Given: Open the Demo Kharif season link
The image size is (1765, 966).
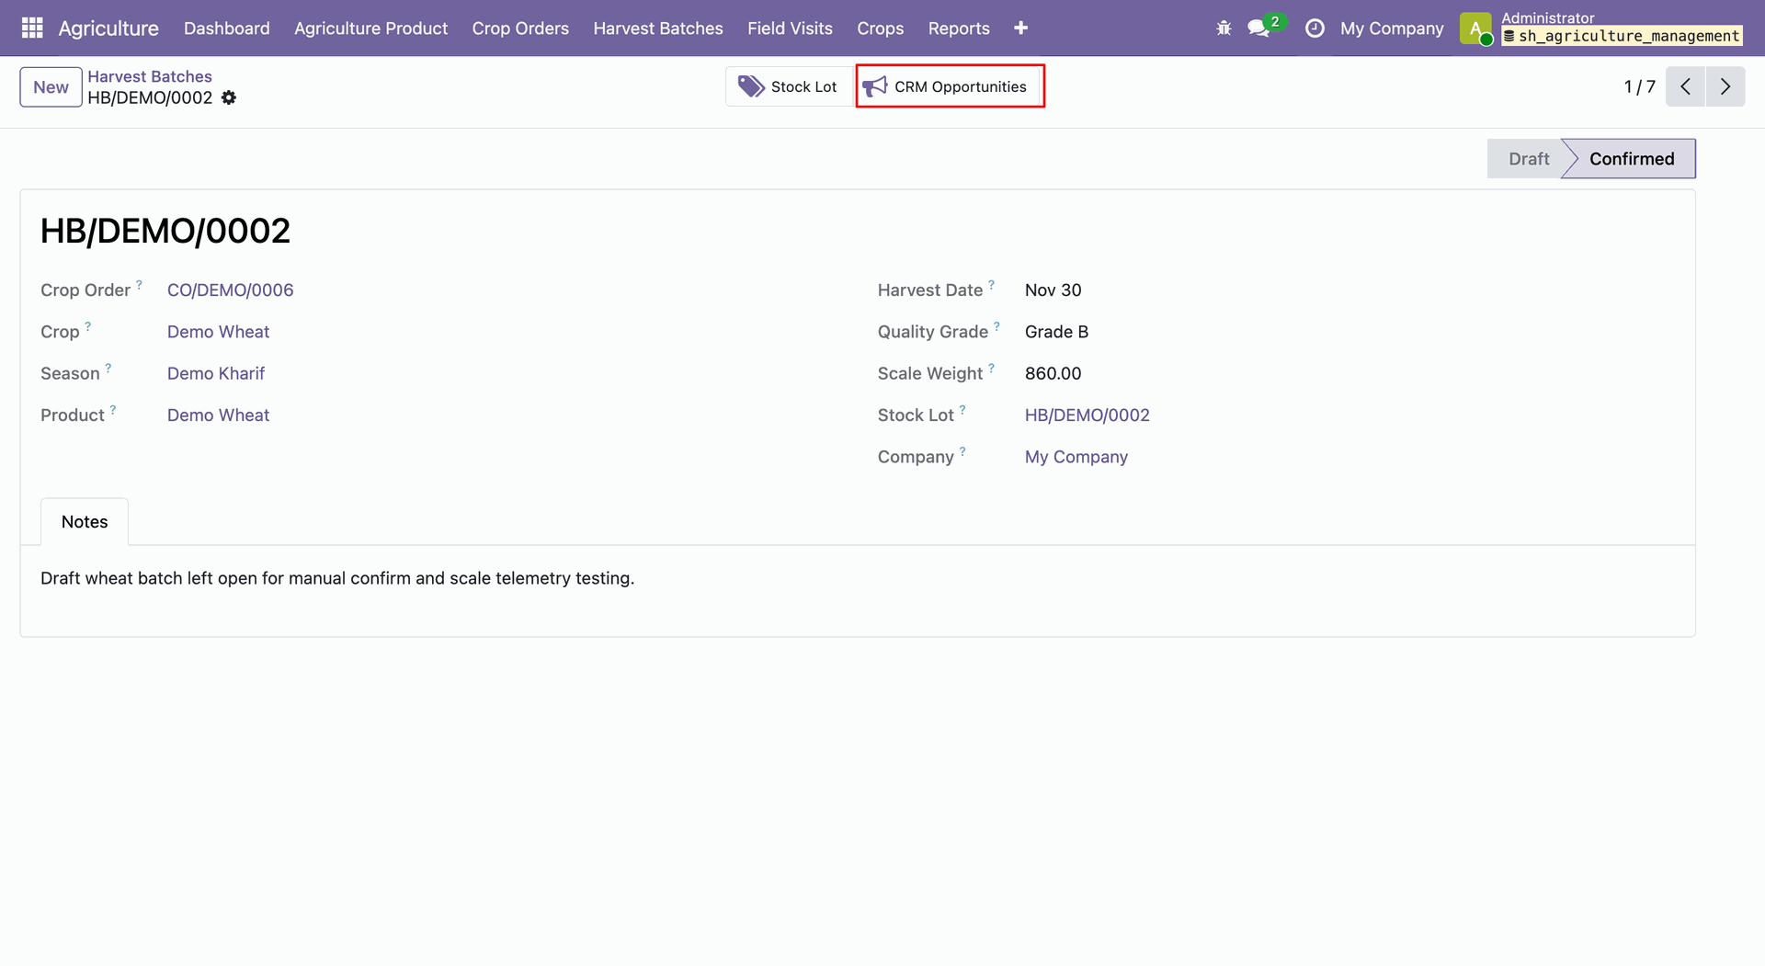Looking at the screenshot, I should tap(216, 373).
